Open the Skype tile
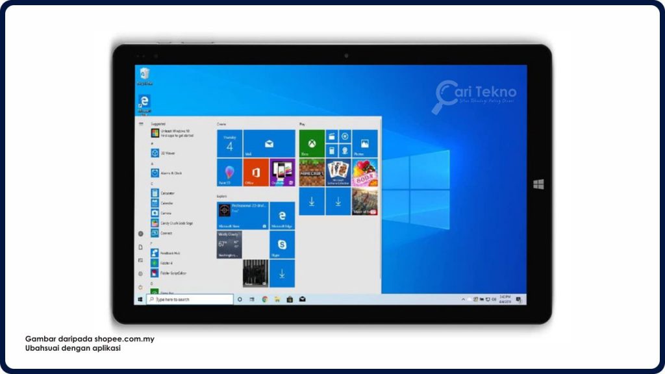The width and height of the screenshot is (665, 374). (282, 245)
